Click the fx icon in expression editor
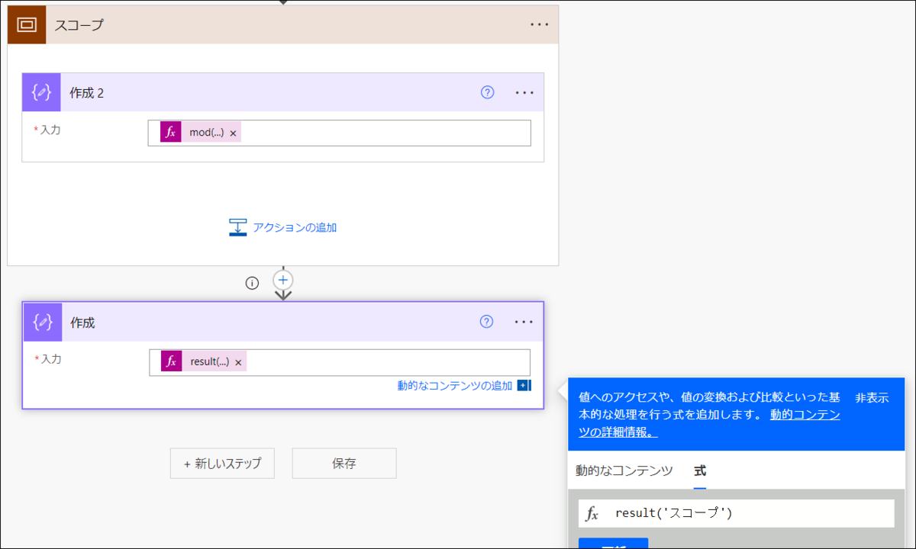The image size is (916, 549). pos(592,513)
